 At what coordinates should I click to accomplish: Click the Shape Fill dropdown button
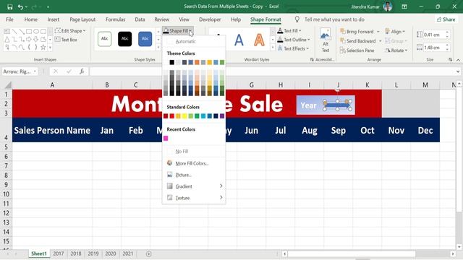tap(178, 30)
